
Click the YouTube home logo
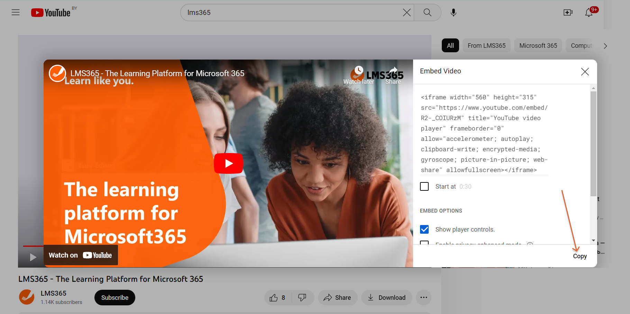[51, 13]
